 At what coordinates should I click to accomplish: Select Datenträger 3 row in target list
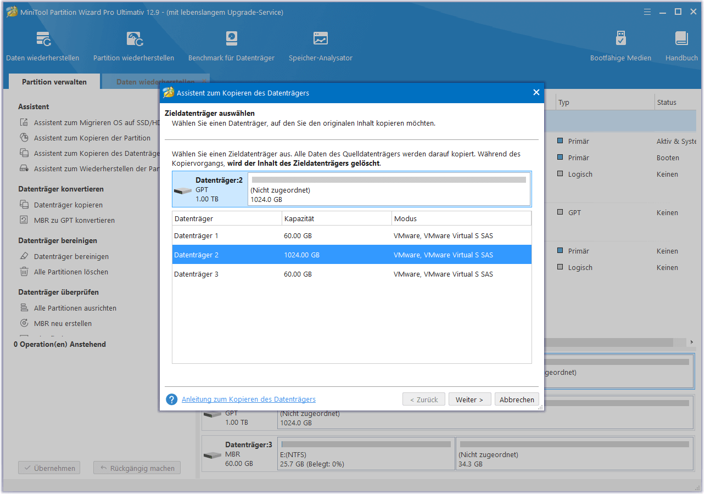351,274
